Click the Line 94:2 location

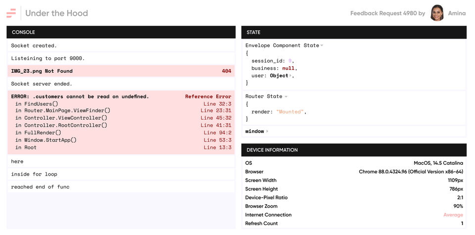[217, 133]
